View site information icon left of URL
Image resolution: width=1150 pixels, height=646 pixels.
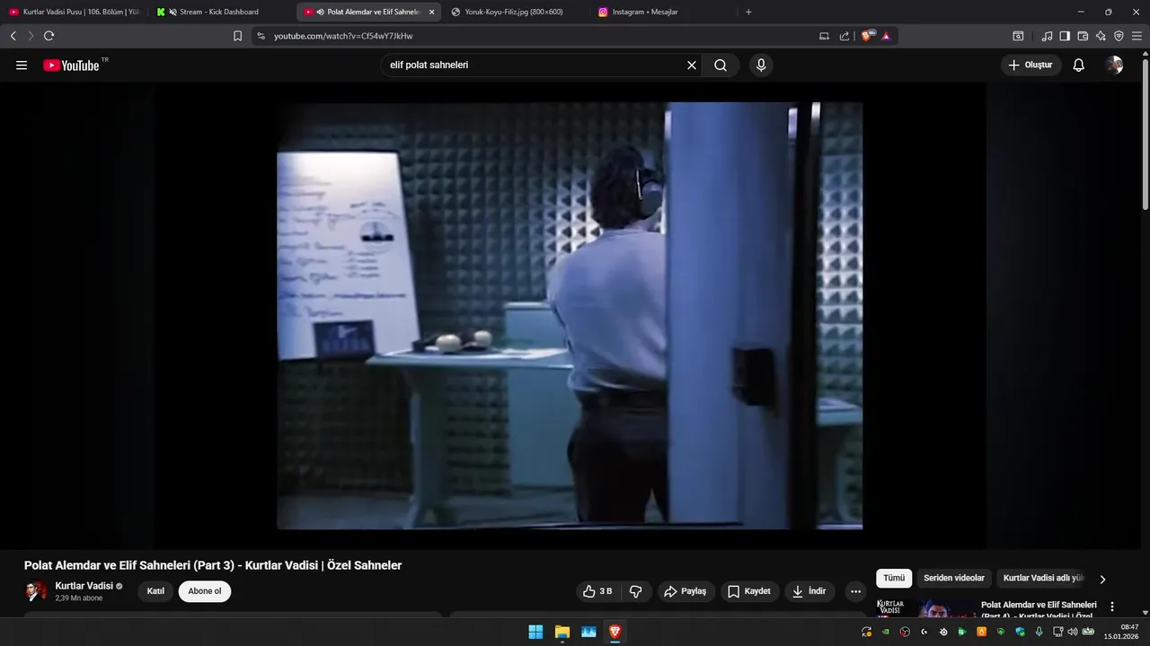click(261, 36)
